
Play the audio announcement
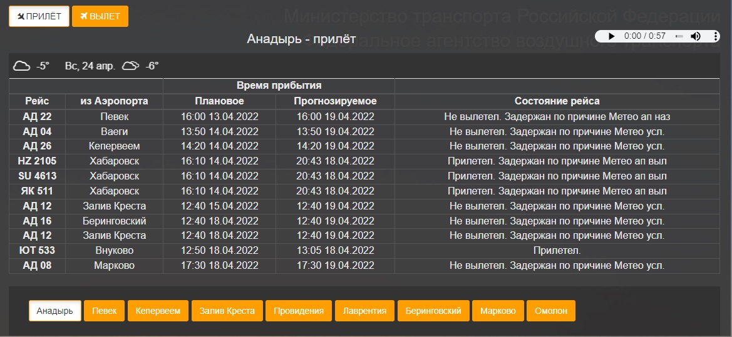(x=611, y=36)
